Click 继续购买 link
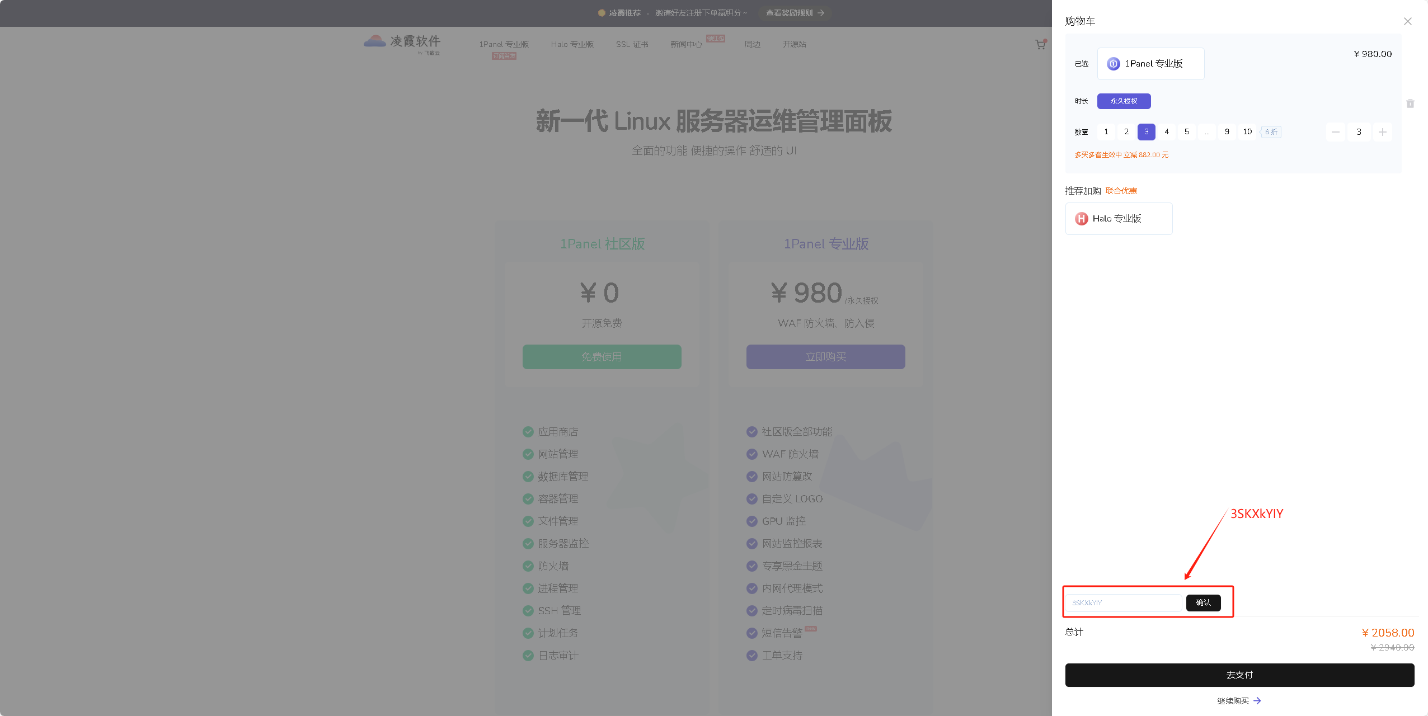Screen dimensions: 1428x716 [x=1238, y=701]
